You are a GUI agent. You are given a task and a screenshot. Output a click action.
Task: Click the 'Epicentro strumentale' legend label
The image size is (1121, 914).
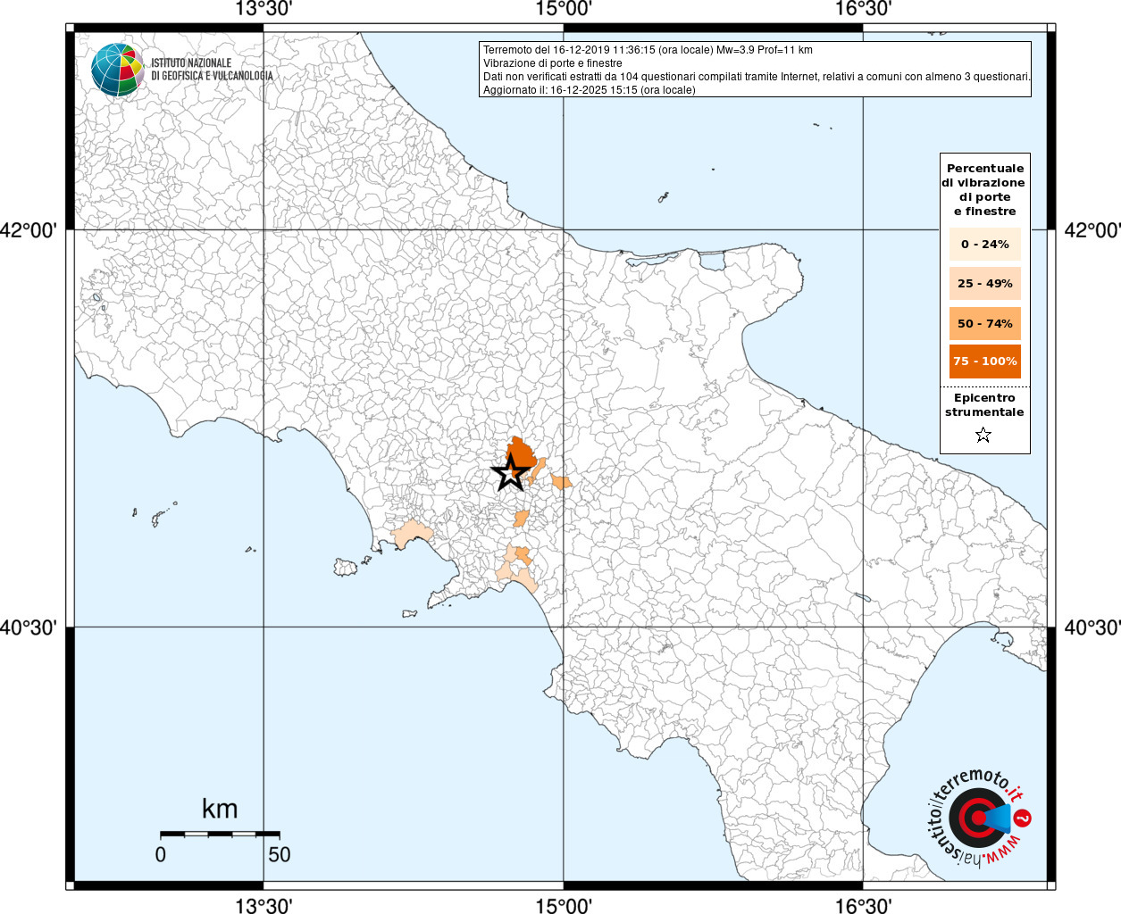click(984, 405)
